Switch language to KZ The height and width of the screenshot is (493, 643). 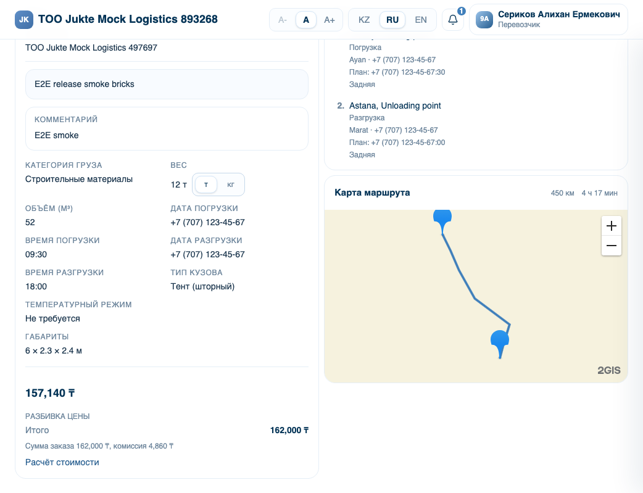[364, 20]
